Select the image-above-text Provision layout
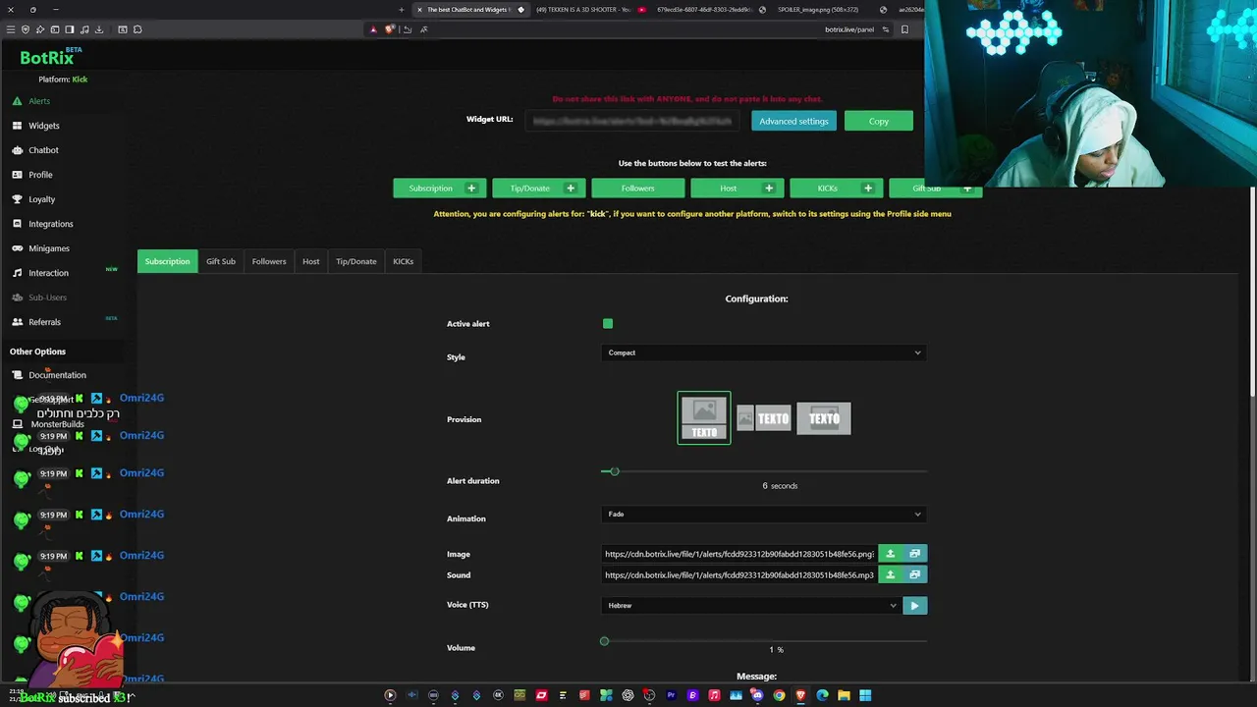This screenshot has height=707, width=1257. (704, 418)
